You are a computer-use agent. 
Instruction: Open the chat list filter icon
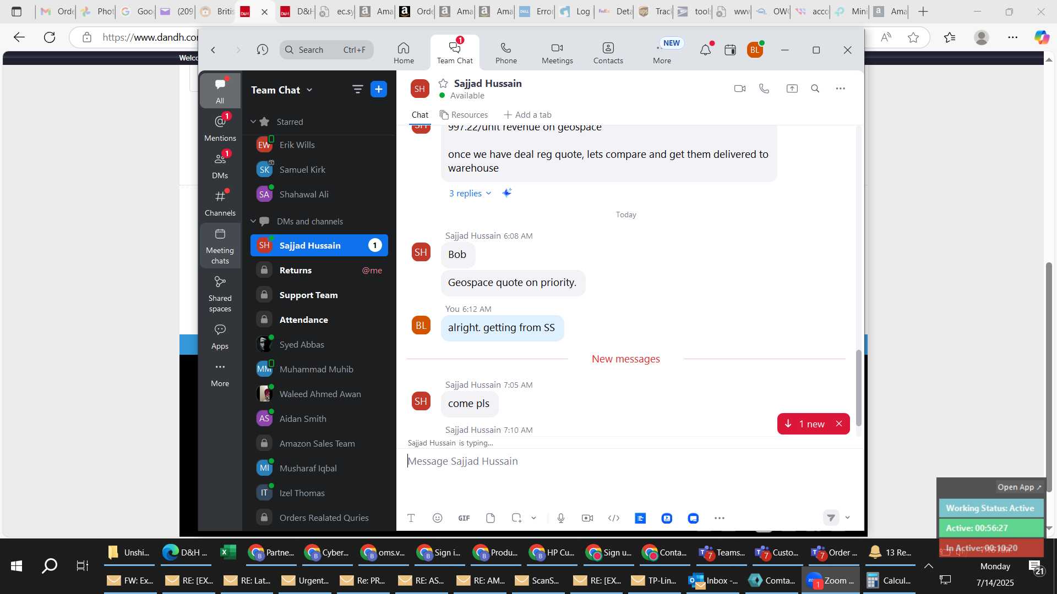pos(357,89)
